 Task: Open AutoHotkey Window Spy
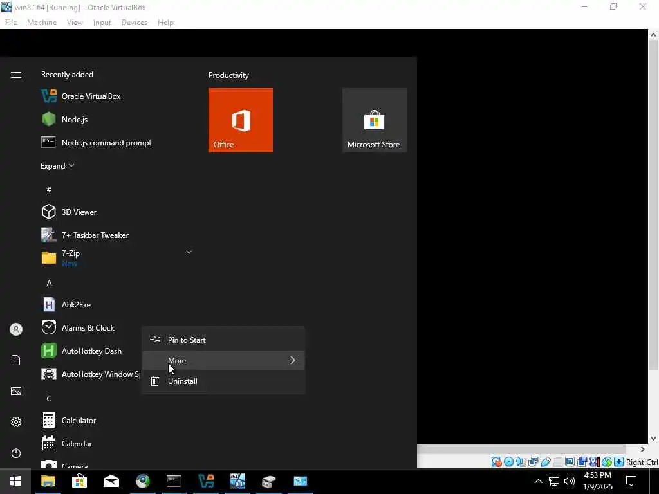[x=91, y=374]
